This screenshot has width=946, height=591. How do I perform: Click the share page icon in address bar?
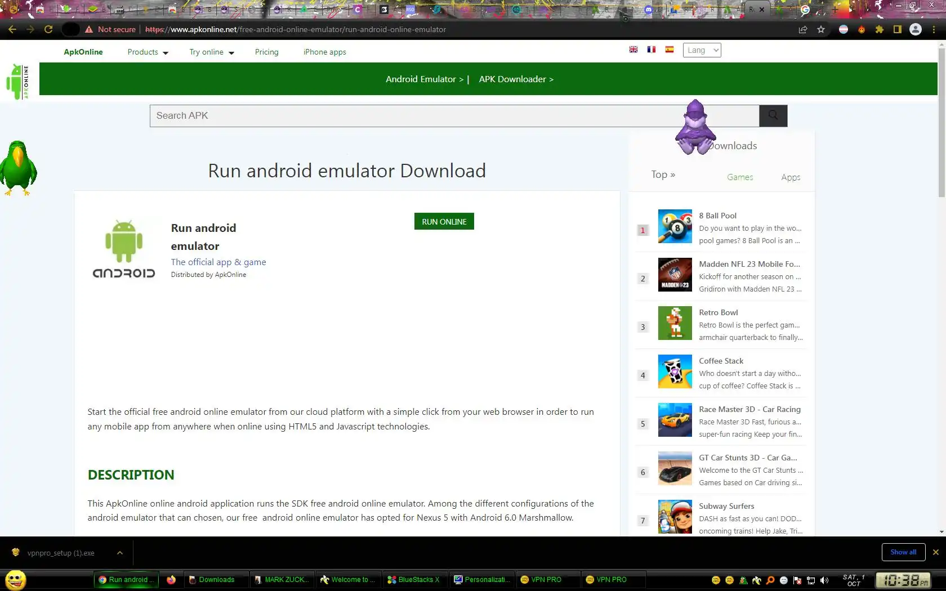pyautogui.click(x=803, y=29)
